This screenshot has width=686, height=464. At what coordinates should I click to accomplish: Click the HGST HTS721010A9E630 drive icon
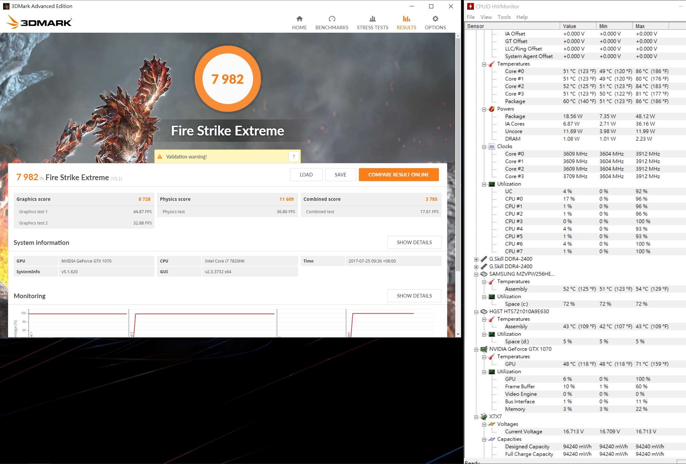[x=484, y=312]
